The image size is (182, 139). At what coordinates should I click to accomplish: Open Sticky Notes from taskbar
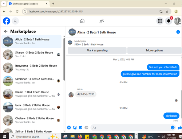click(x=87, y=137)
